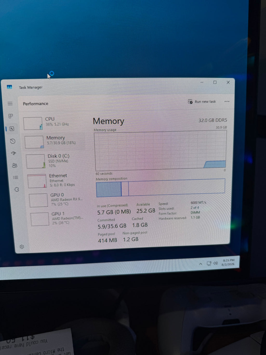Select GPU 0 AMD Radeon RX entry

[58, 200]
